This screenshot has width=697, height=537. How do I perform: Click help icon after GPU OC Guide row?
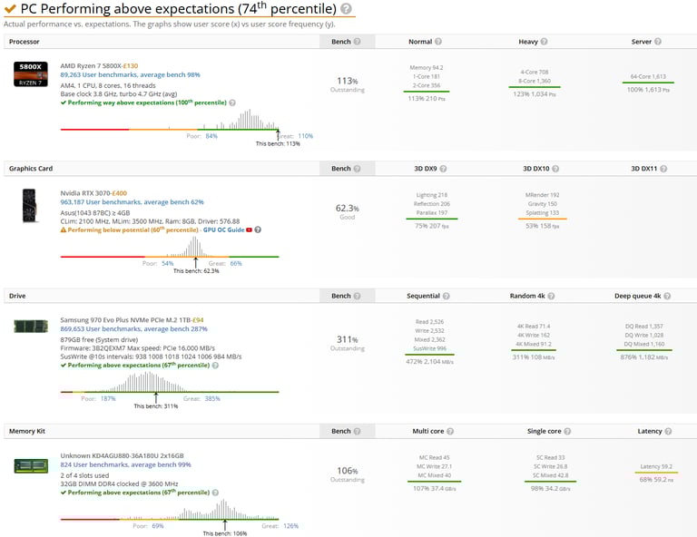(x=258, y=229)
